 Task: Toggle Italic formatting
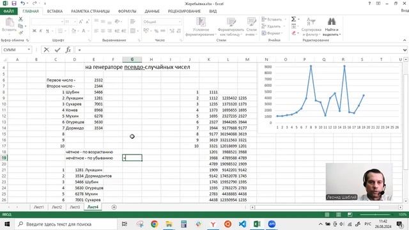click(x=41, y=31)
